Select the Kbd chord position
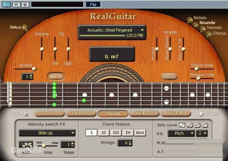Screen dimensions: 228x161 (x=140, y=133)
